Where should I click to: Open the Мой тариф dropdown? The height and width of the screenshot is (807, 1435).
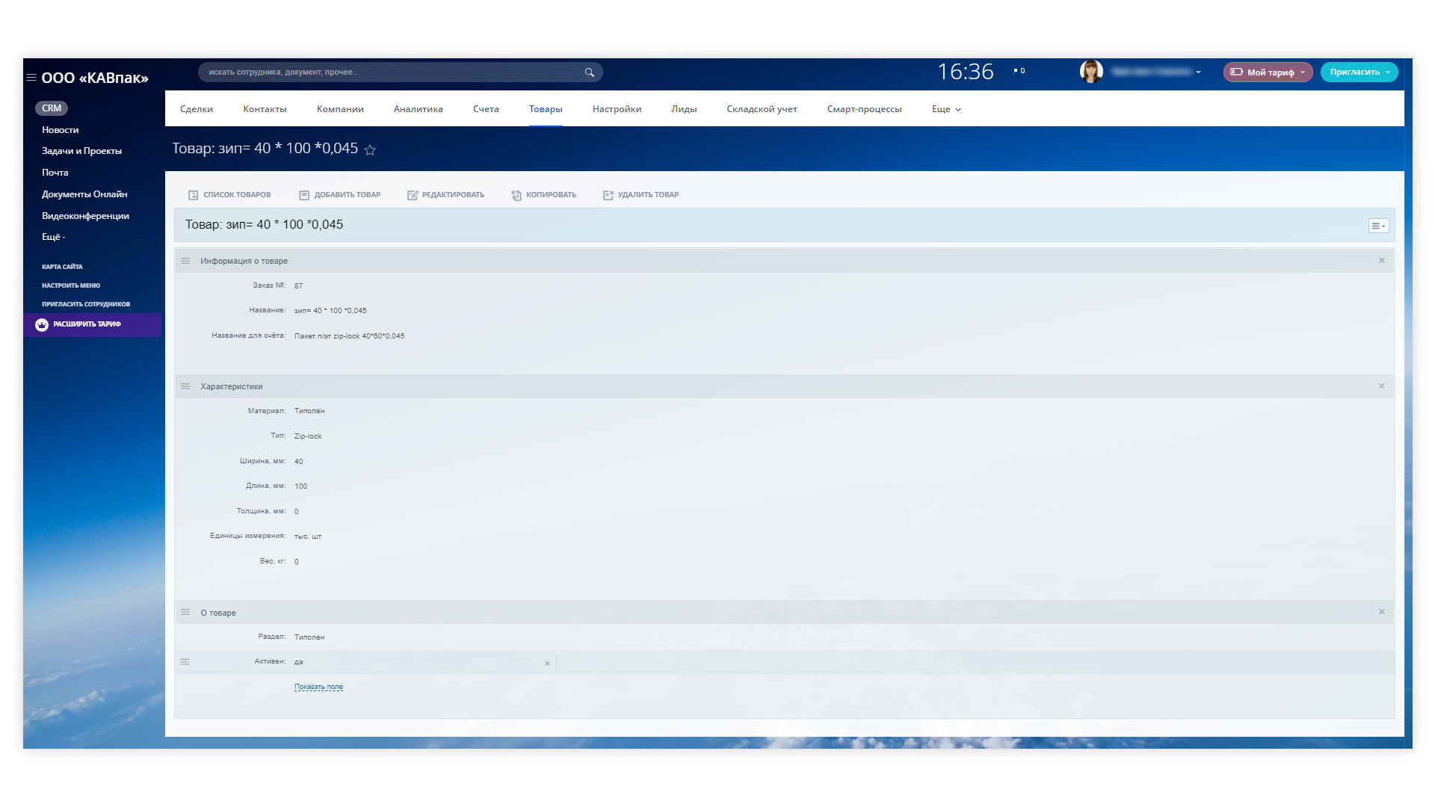(x=1268, y=72)
